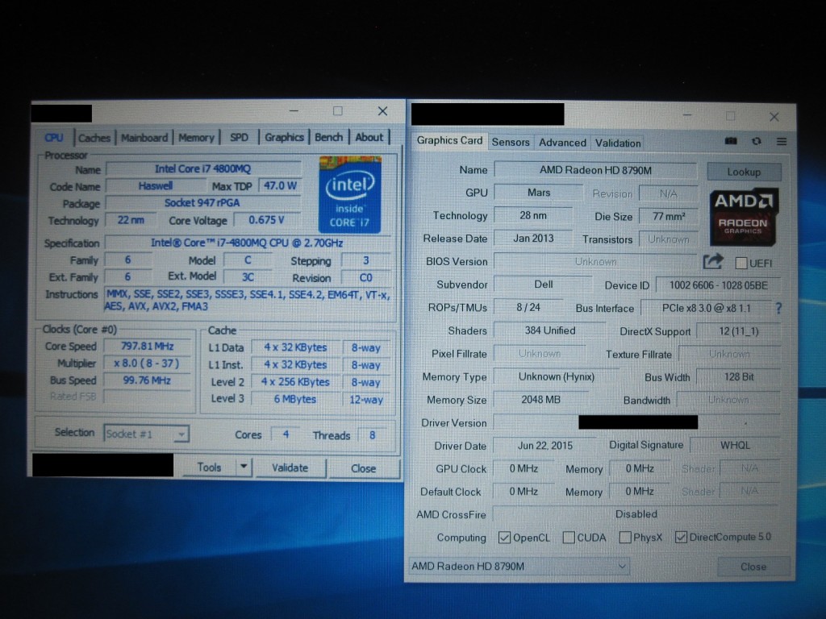Image resolution: width=826 pixels, height=619 pixels.
Task: Click the GPU-Z camera screenshot icon
Action: [x=731, y=141]
